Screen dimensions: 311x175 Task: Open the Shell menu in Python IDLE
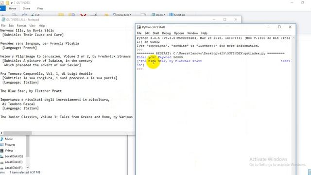(155, 33)
